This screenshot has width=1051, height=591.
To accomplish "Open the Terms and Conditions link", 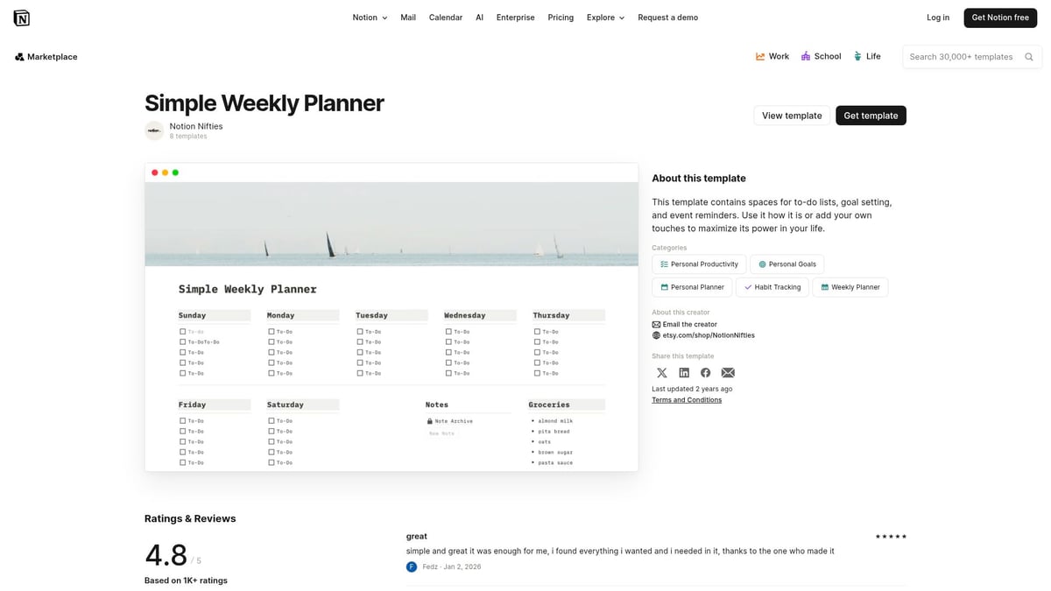I will click(687, 399).
